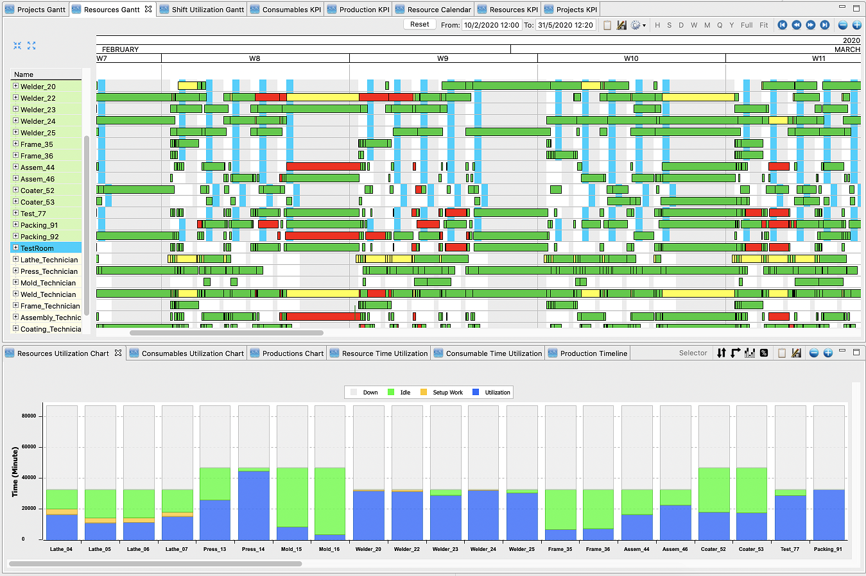866x576 pixels.
Task: Click the chart horizontal scrollbar
Action: pyautogui.click(x=155, y=564)
